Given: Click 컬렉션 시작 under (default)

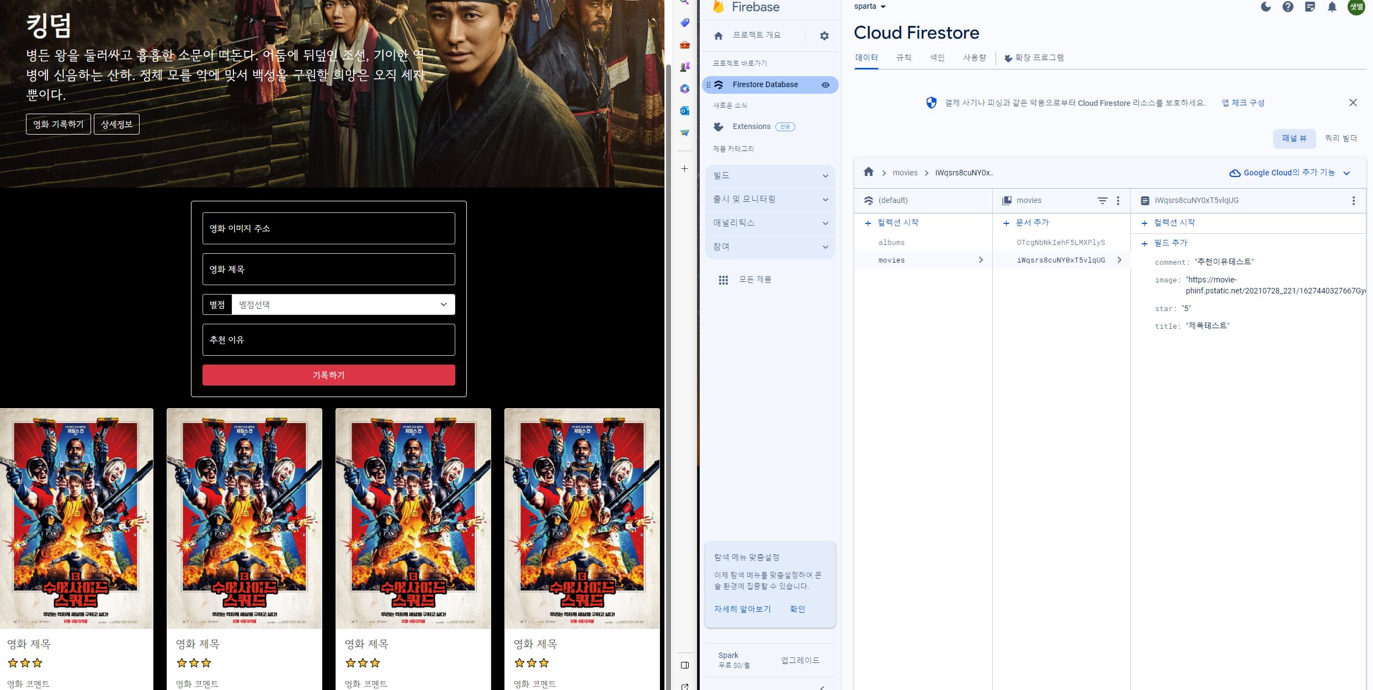Looking at the screenshot, I should pos(892,223).
